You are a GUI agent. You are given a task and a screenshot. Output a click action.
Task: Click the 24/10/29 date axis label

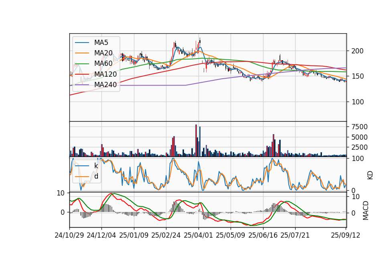(69, 235)
